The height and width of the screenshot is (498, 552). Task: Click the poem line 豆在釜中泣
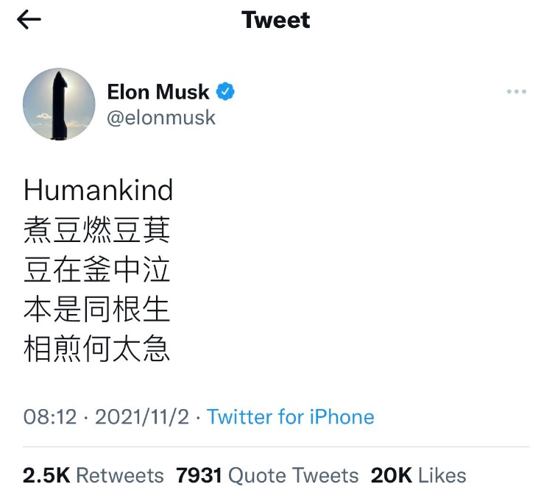pos(97,271)
